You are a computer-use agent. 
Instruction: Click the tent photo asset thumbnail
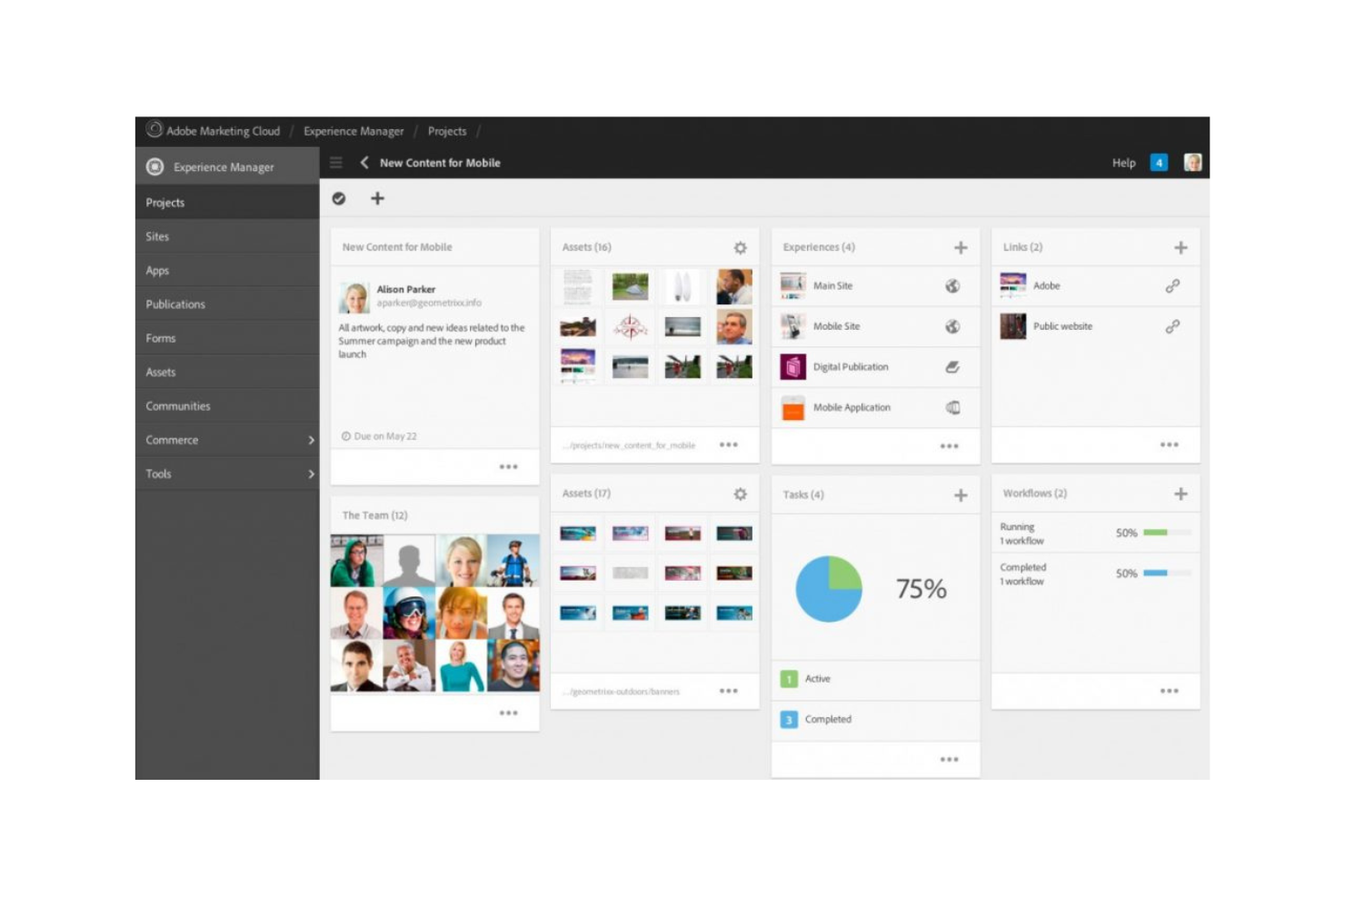(630, 286)
